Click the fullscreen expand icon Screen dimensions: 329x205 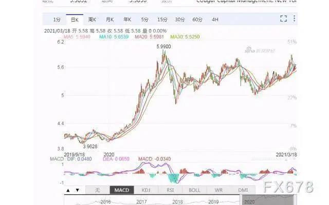pos(283,19)
